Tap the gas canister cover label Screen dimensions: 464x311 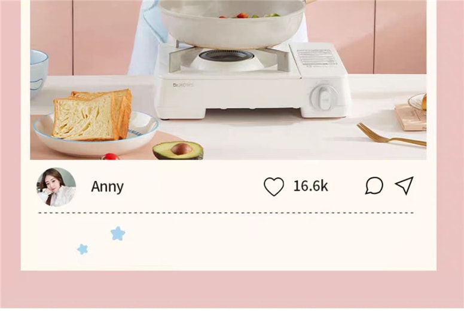tap(317, 58)
